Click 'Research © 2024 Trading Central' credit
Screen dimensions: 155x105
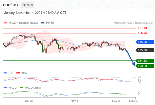(x=133, y=23)
